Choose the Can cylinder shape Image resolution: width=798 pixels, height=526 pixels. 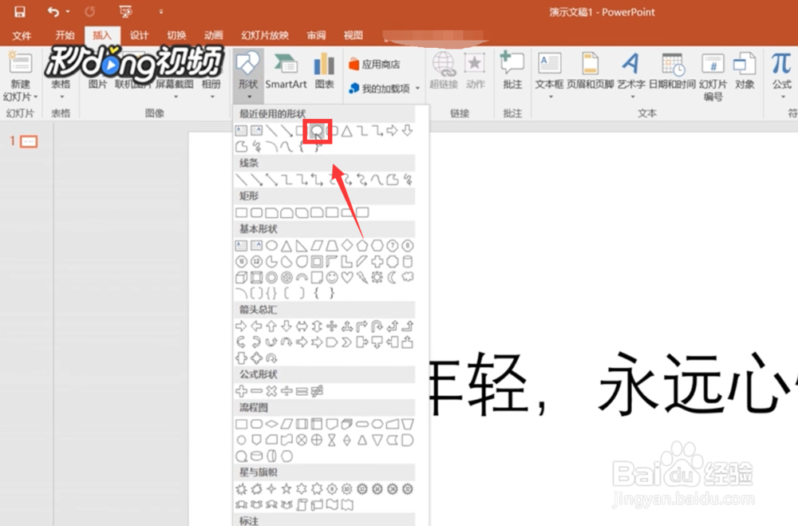pos(408,262)
